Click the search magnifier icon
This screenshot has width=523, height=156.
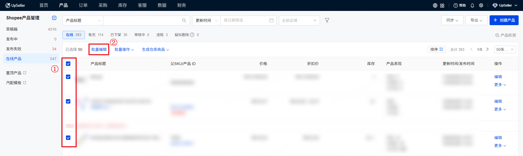click(184, 20)
